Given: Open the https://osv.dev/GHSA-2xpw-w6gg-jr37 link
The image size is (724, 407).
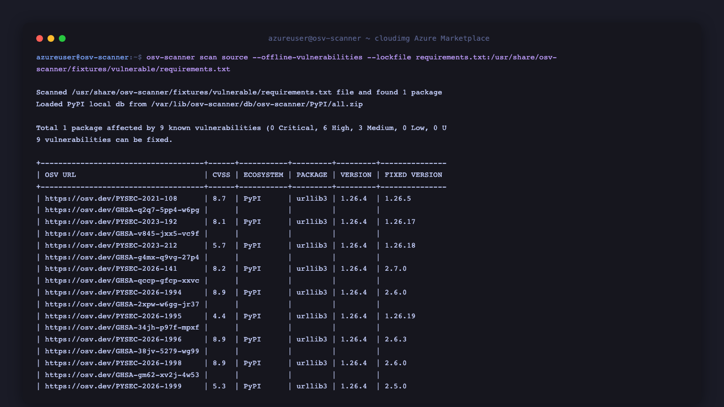Looking at the screenshot, I should tap(122, 304).
